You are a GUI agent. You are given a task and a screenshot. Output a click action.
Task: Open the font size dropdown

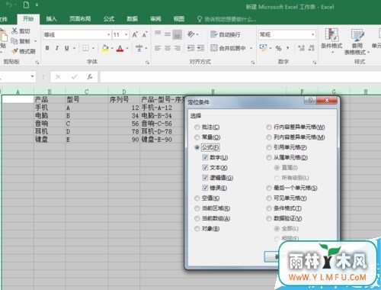click(x=126, y=34)
